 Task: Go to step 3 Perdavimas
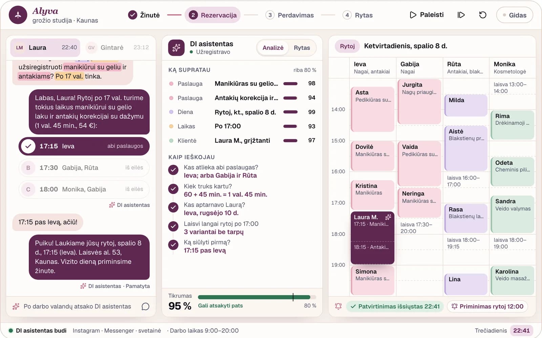point(290,15)
